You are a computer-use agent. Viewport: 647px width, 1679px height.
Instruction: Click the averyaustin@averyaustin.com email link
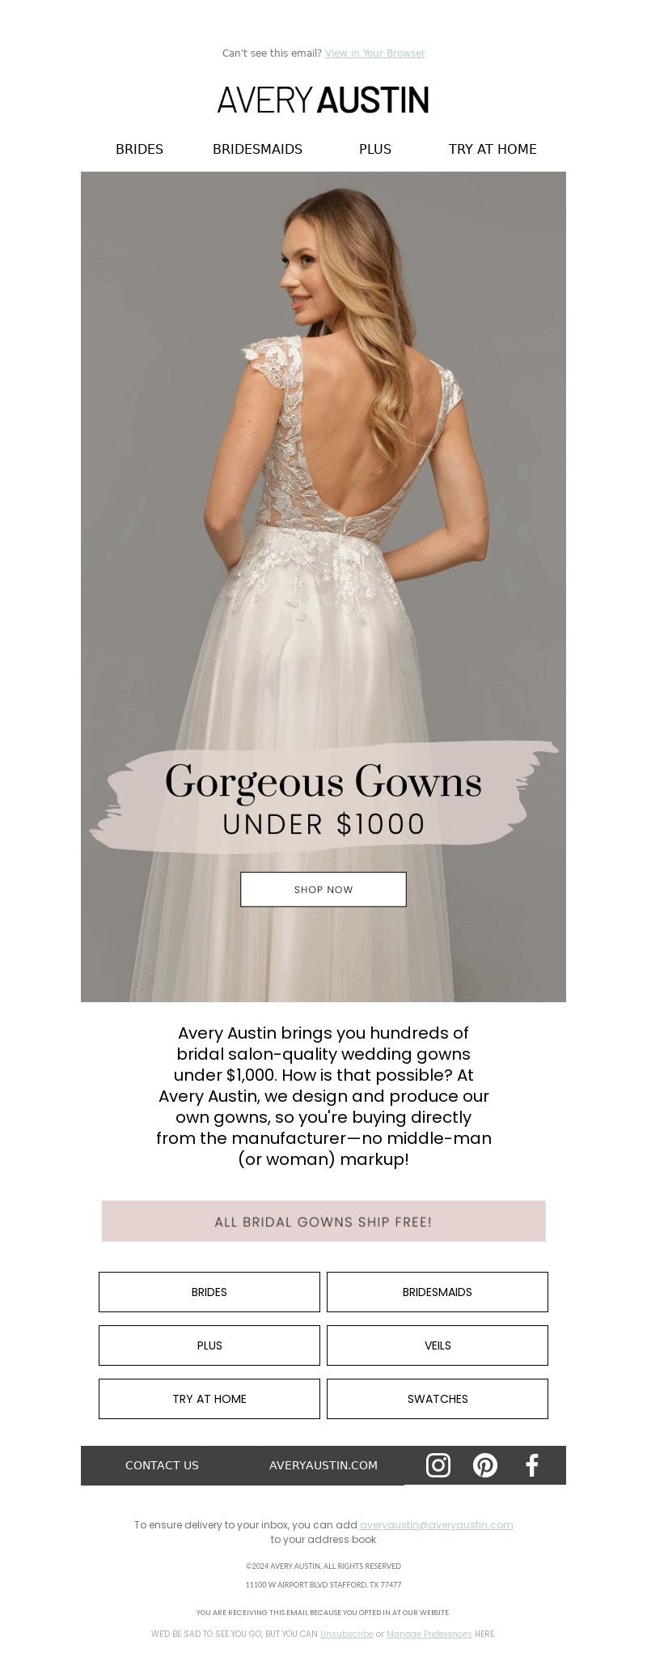[x=436, y=1524]
